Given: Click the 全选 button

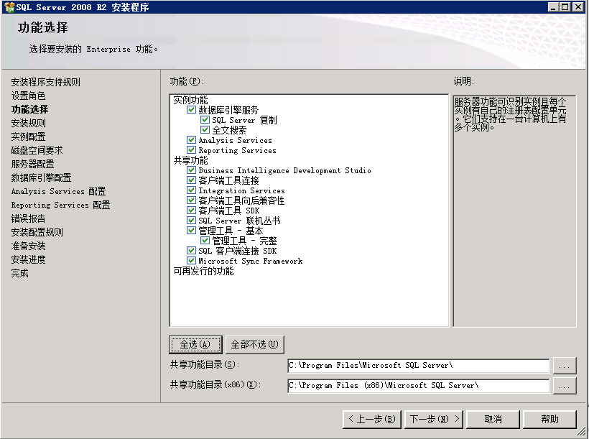Looking at the screenshot, I should tap(195, 344).
